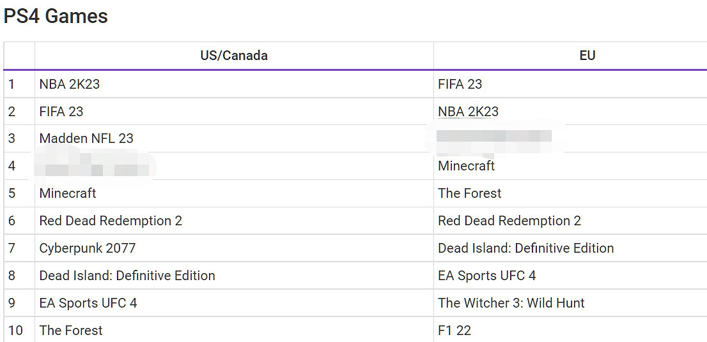
Task: Select Minecraft in the US/Canada column
Action: click(68, 193)
